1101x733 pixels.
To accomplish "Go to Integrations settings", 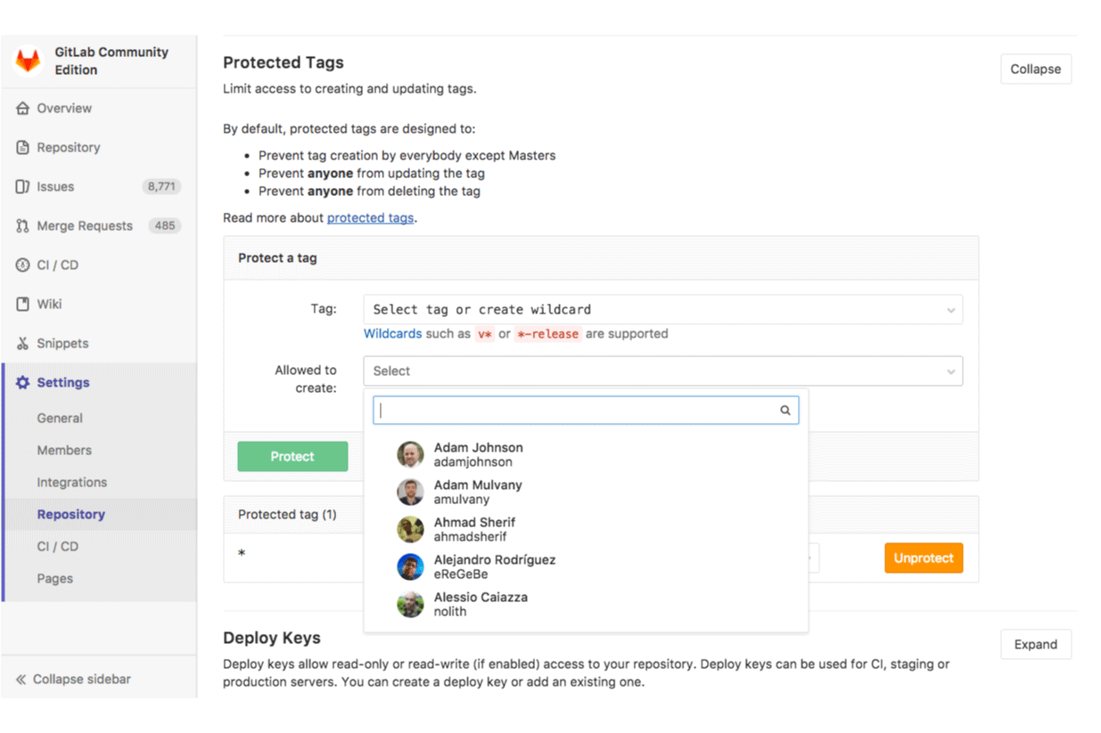I will click(72, 483).
